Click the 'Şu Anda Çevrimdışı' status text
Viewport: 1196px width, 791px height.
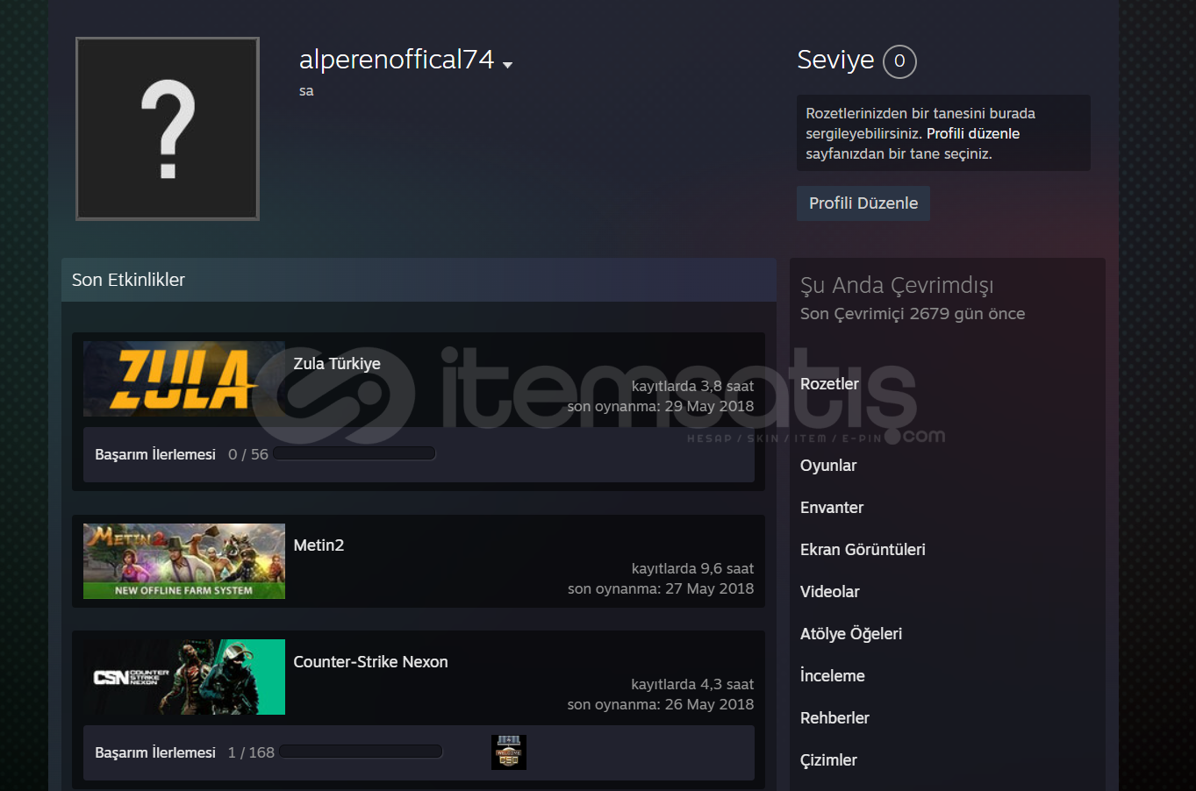click(x=897, y=286)
